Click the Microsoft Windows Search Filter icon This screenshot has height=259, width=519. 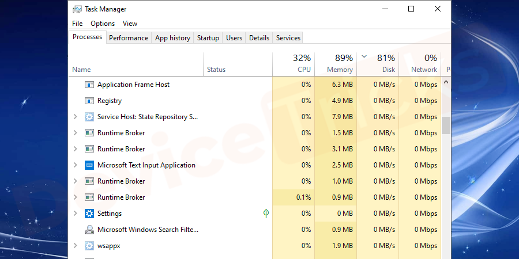point(89,230)
